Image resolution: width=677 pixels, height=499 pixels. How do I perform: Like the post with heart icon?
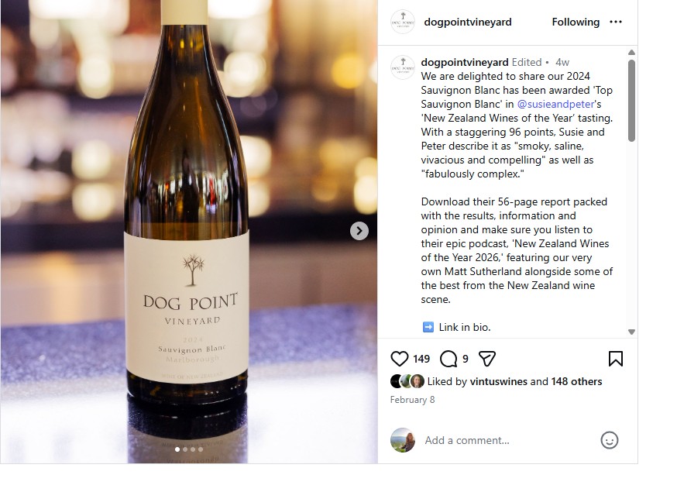(x=400, y=359)
